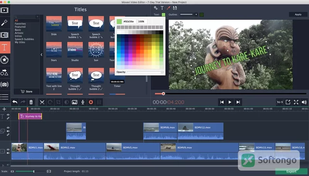Mute the overlay track speaker
309x176 pixels.
(x=8, y=131)
